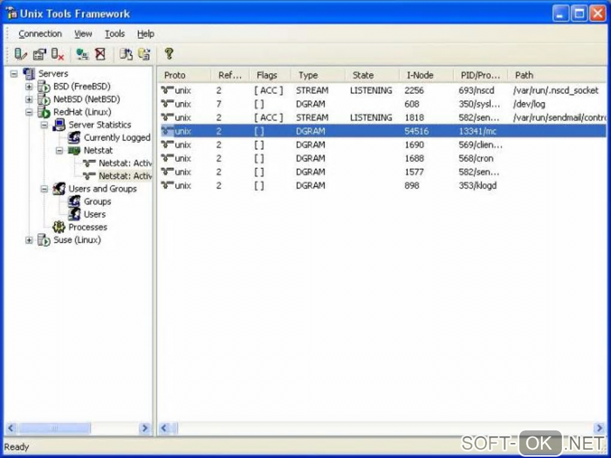Image resolution: width=611 pixels, height=458 pixels.
Task: Click the export servers toolbar icon
Action: [144, 54]
